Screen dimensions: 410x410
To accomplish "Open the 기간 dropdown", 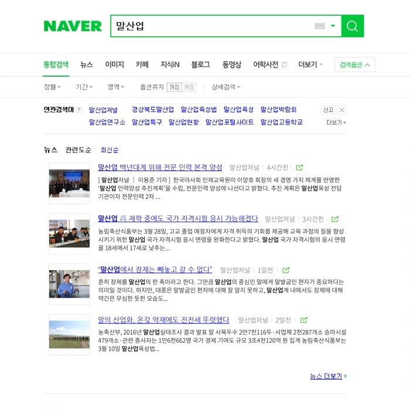I will 84,87.
